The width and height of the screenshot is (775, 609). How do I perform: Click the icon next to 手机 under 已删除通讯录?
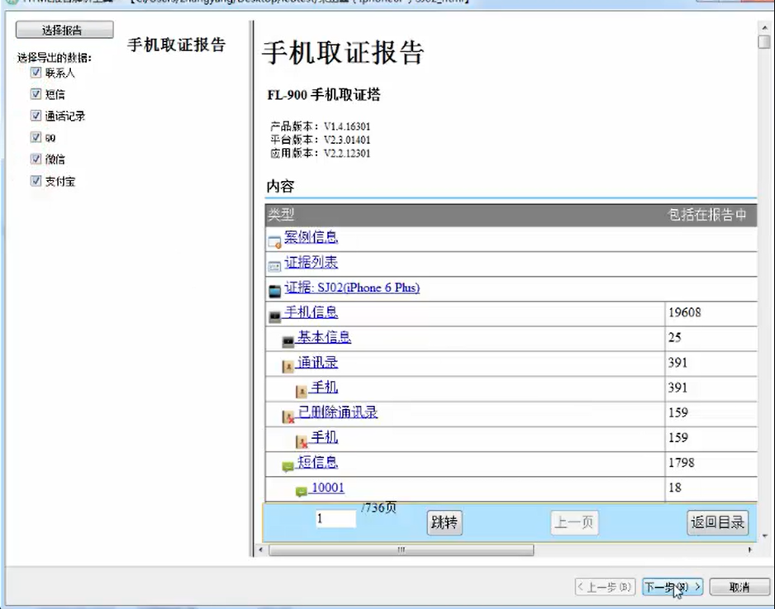point(302,441)
